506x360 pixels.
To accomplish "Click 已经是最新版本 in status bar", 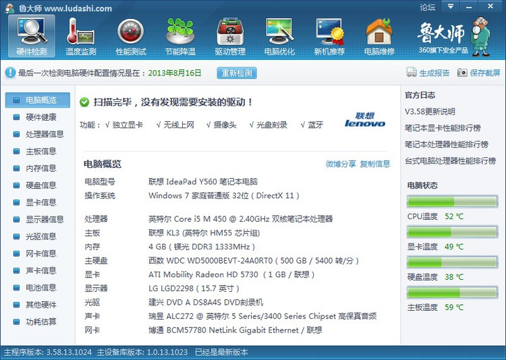I will coord(221,353).
